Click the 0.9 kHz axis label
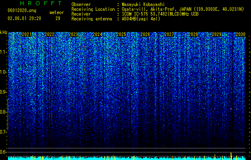Image resolution: width=251 pixels, height=160 pixels. pos(3,92)
